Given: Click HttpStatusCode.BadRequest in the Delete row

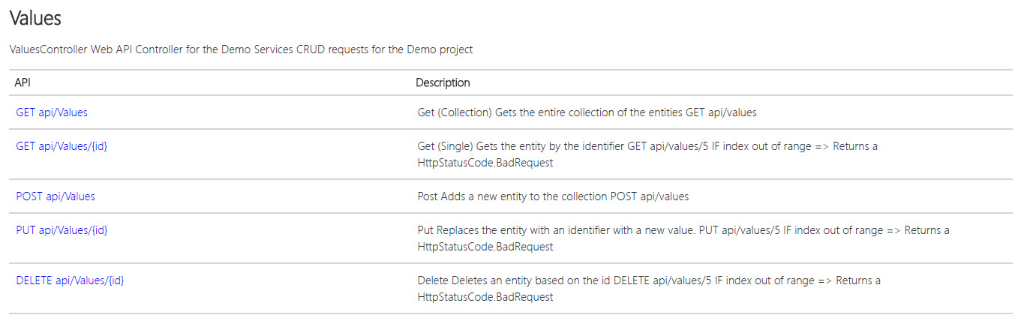Looking at the screenshot, I should [485, 297].
